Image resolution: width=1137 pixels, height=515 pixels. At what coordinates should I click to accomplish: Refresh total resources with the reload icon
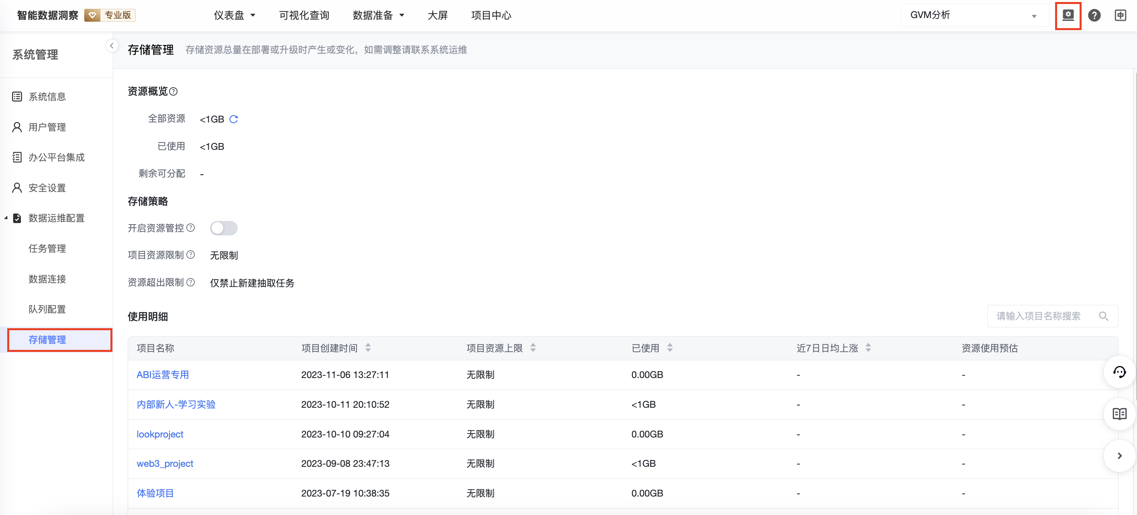click(x=234, y=119)
